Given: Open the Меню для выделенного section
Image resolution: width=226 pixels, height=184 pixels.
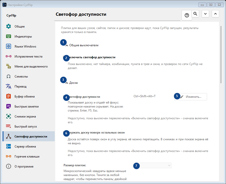Looking at the screenshot, I should click(x=29, y=66).
